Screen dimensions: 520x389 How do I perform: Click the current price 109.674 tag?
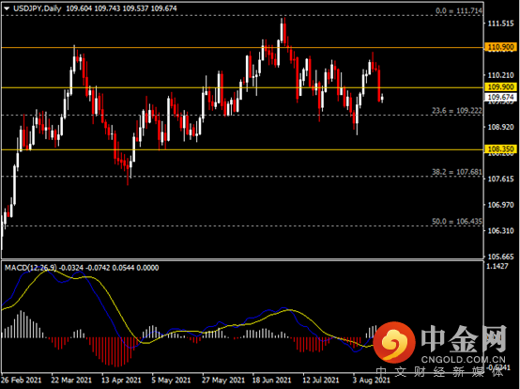[x=501, y=97]
